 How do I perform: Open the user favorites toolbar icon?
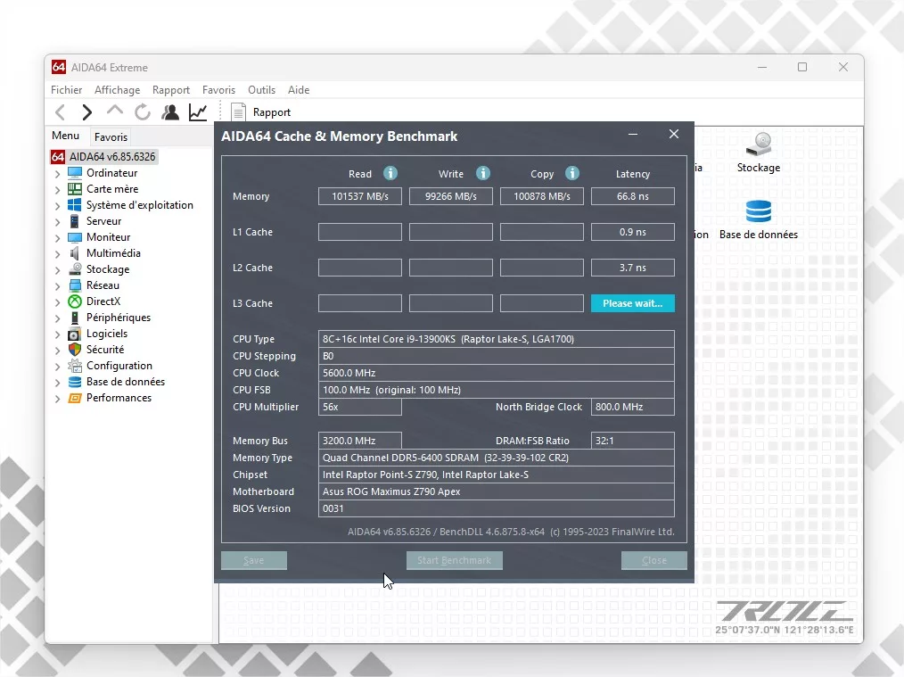(x=170, y=112)
